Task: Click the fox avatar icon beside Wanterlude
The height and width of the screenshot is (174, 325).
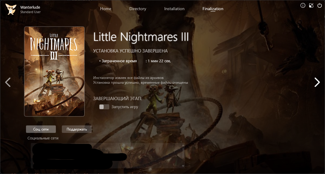Action: pyautogui.click(x=11, y=9)
